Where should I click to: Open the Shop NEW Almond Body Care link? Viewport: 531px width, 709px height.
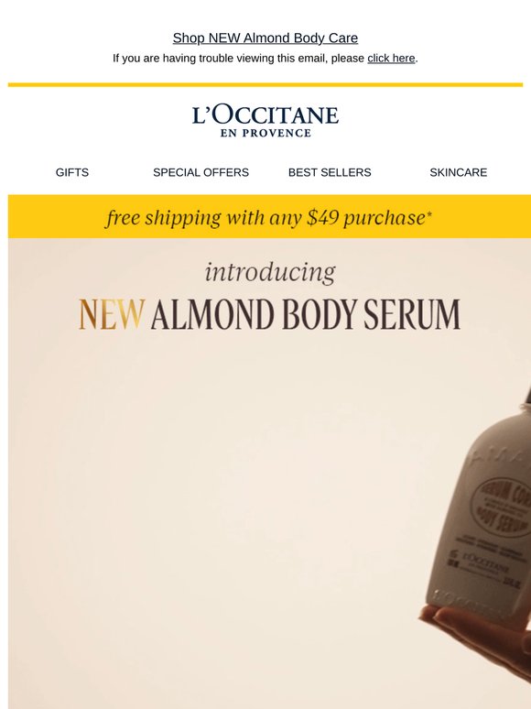pos(265,38)
